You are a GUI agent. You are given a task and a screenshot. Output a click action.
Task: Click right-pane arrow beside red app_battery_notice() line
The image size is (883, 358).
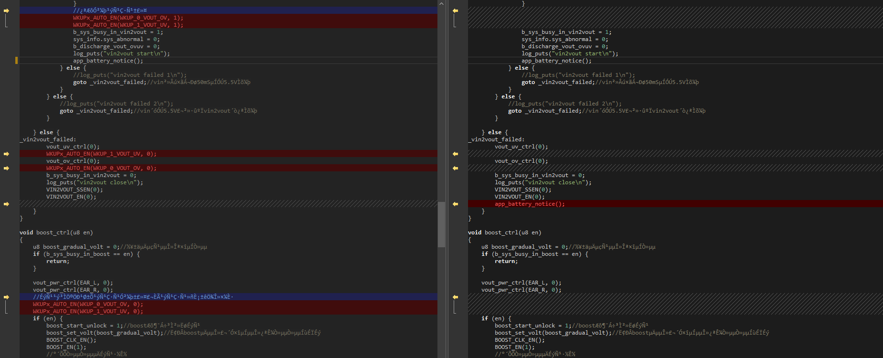(x=455, y=204)
